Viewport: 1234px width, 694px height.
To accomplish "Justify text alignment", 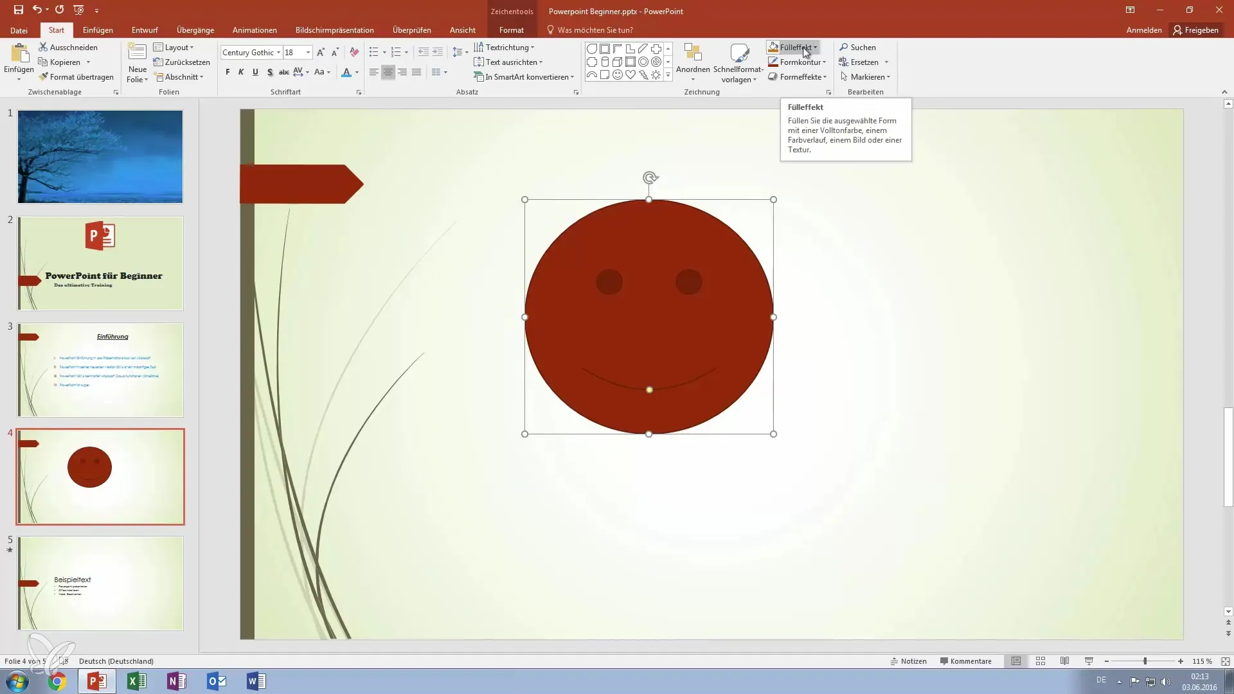I will click(x=416, y=72).
